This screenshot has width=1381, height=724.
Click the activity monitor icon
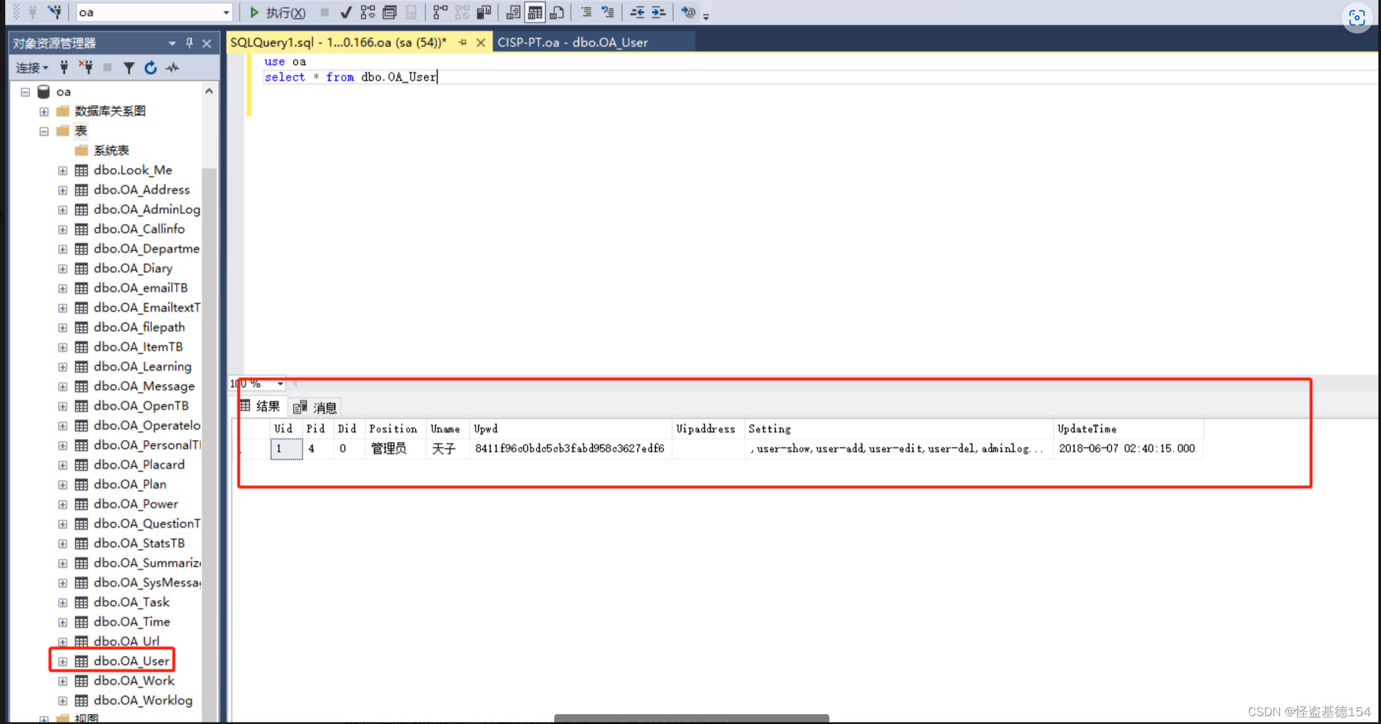173,67
